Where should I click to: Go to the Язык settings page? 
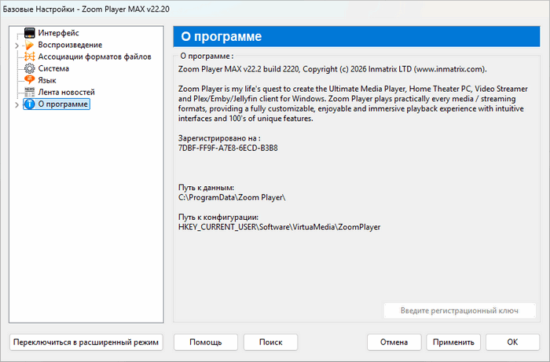(47, 80)
